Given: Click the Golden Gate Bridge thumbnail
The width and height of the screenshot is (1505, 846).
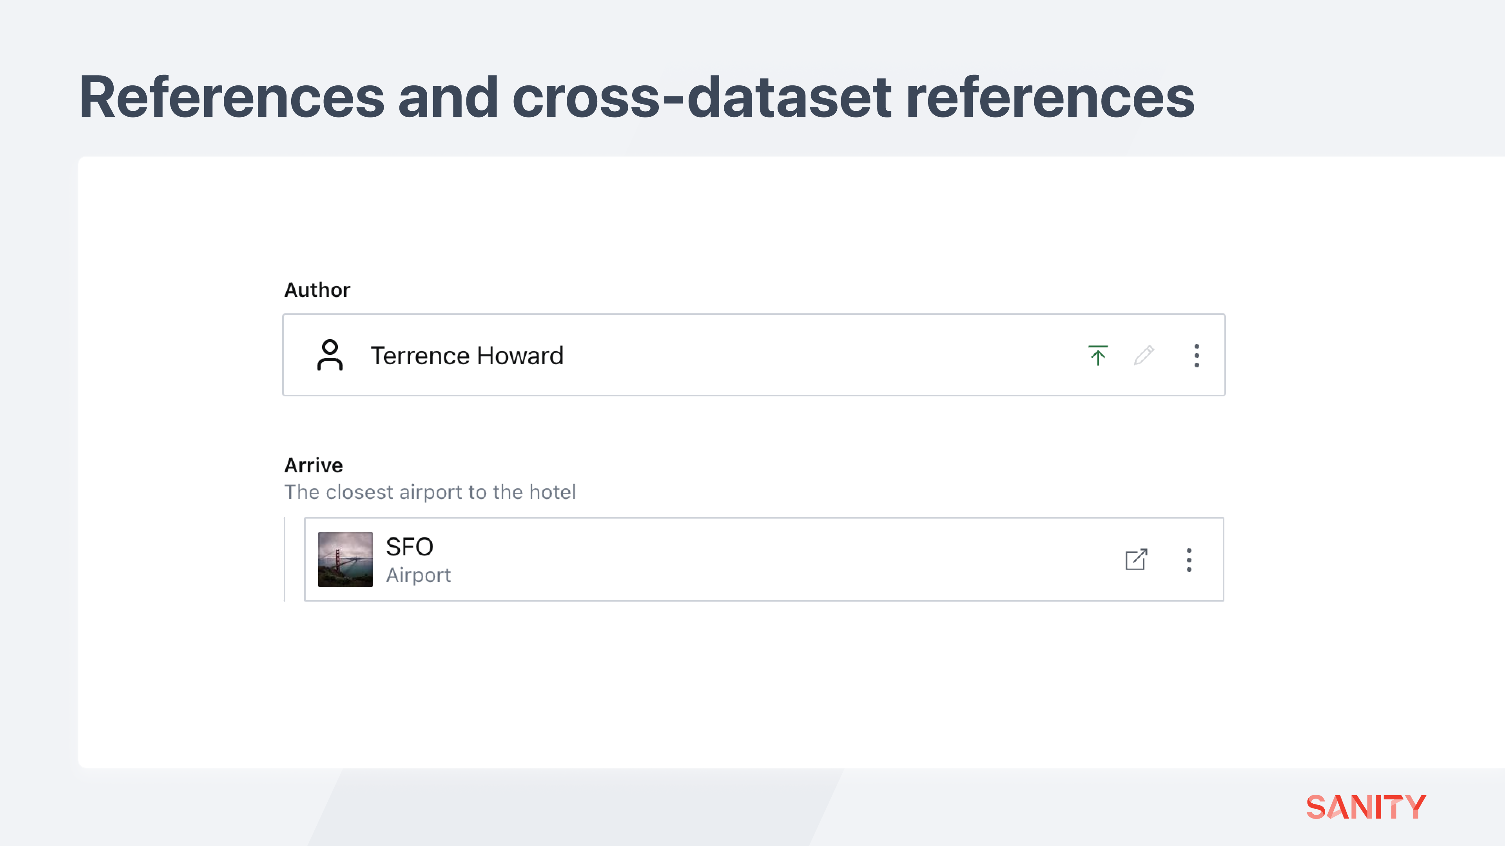Looking at the screenshot, I should [x=345, y=559].
